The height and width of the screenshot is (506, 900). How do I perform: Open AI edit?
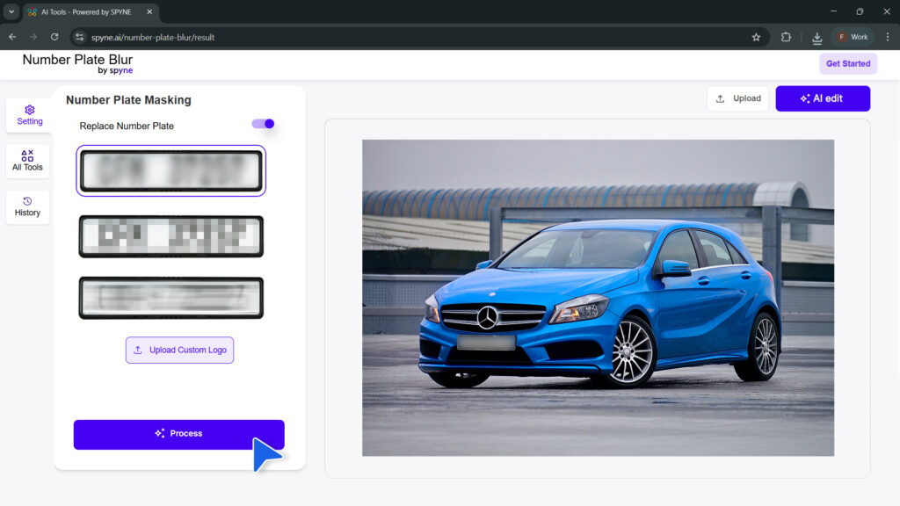click(x=823, y=98)
